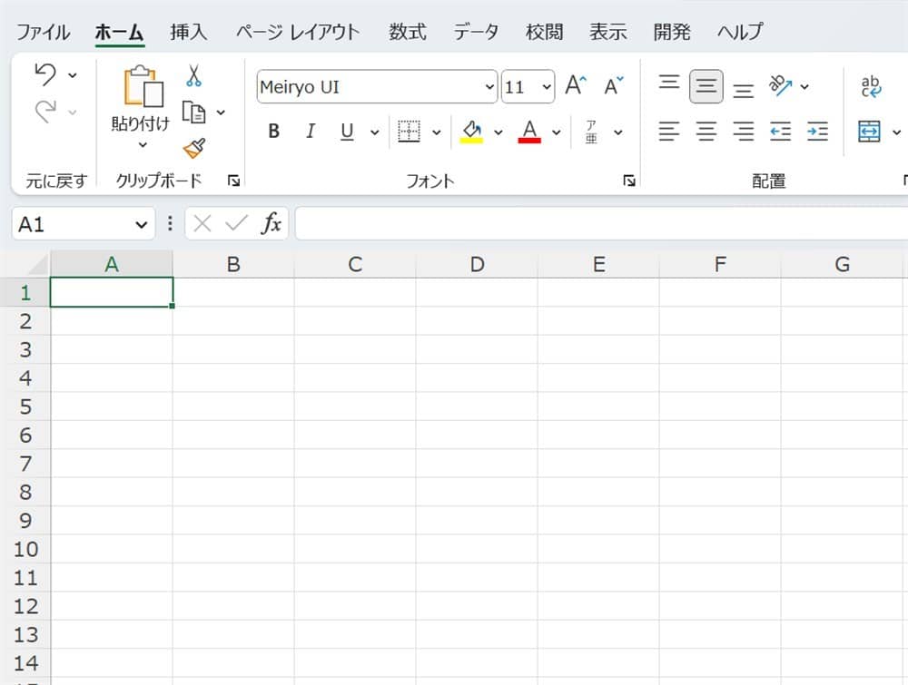Toggle Bold formatting

273,132
